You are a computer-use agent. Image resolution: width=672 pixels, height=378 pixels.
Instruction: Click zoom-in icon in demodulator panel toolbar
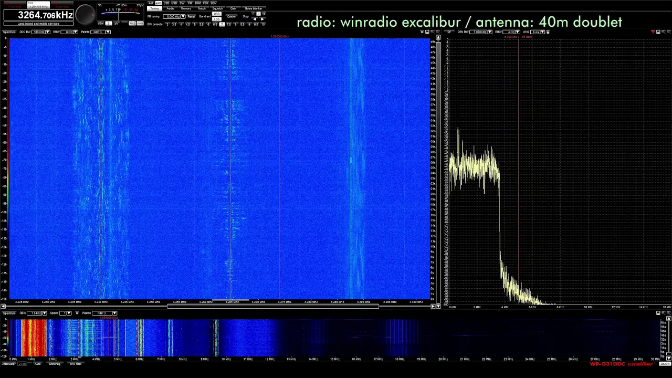tap(663, 32)
